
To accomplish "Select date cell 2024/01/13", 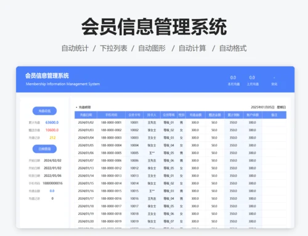I will click(x=86, y=168).
